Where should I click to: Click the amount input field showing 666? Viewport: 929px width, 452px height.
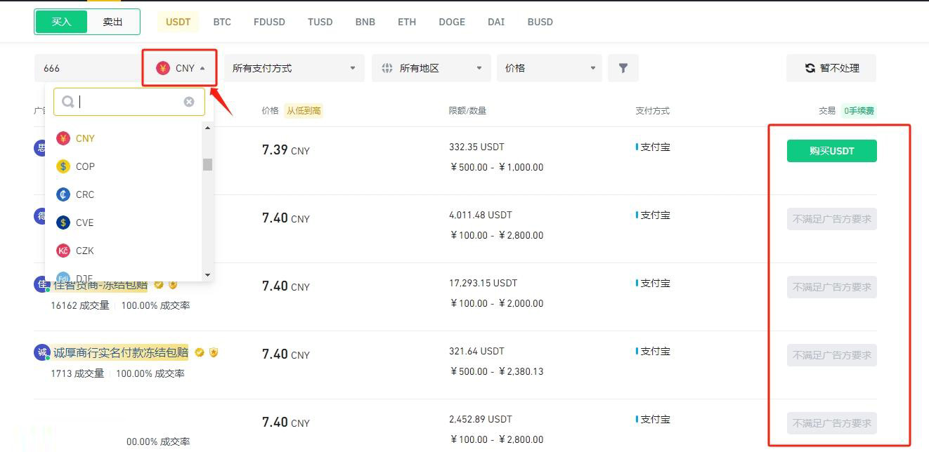[91, 67]
